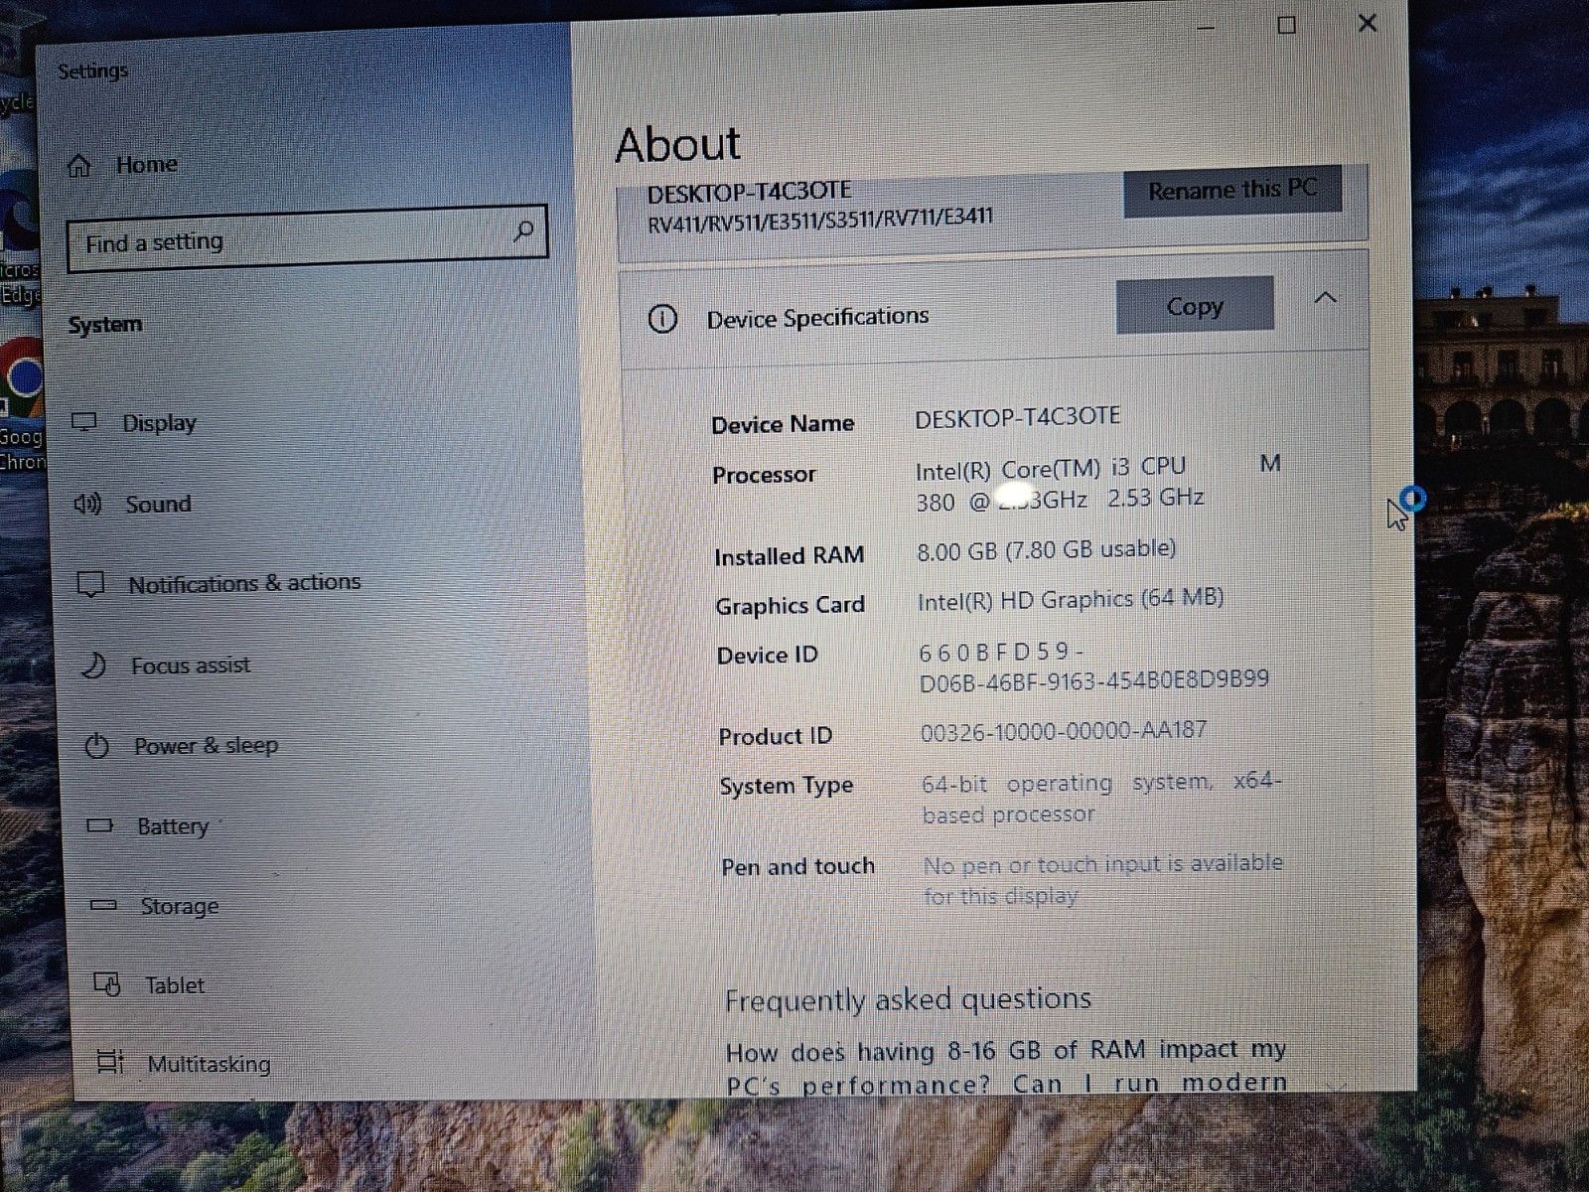
Task: Open the Home icon in Settings sidebar
Action: point(79,166)
